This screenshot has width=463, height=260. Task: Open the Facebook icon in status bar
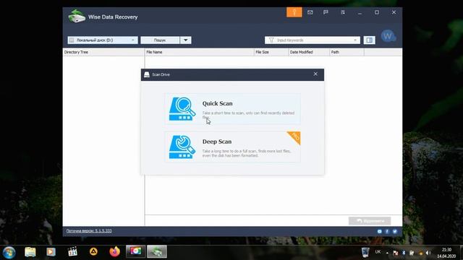coord(387,231)
